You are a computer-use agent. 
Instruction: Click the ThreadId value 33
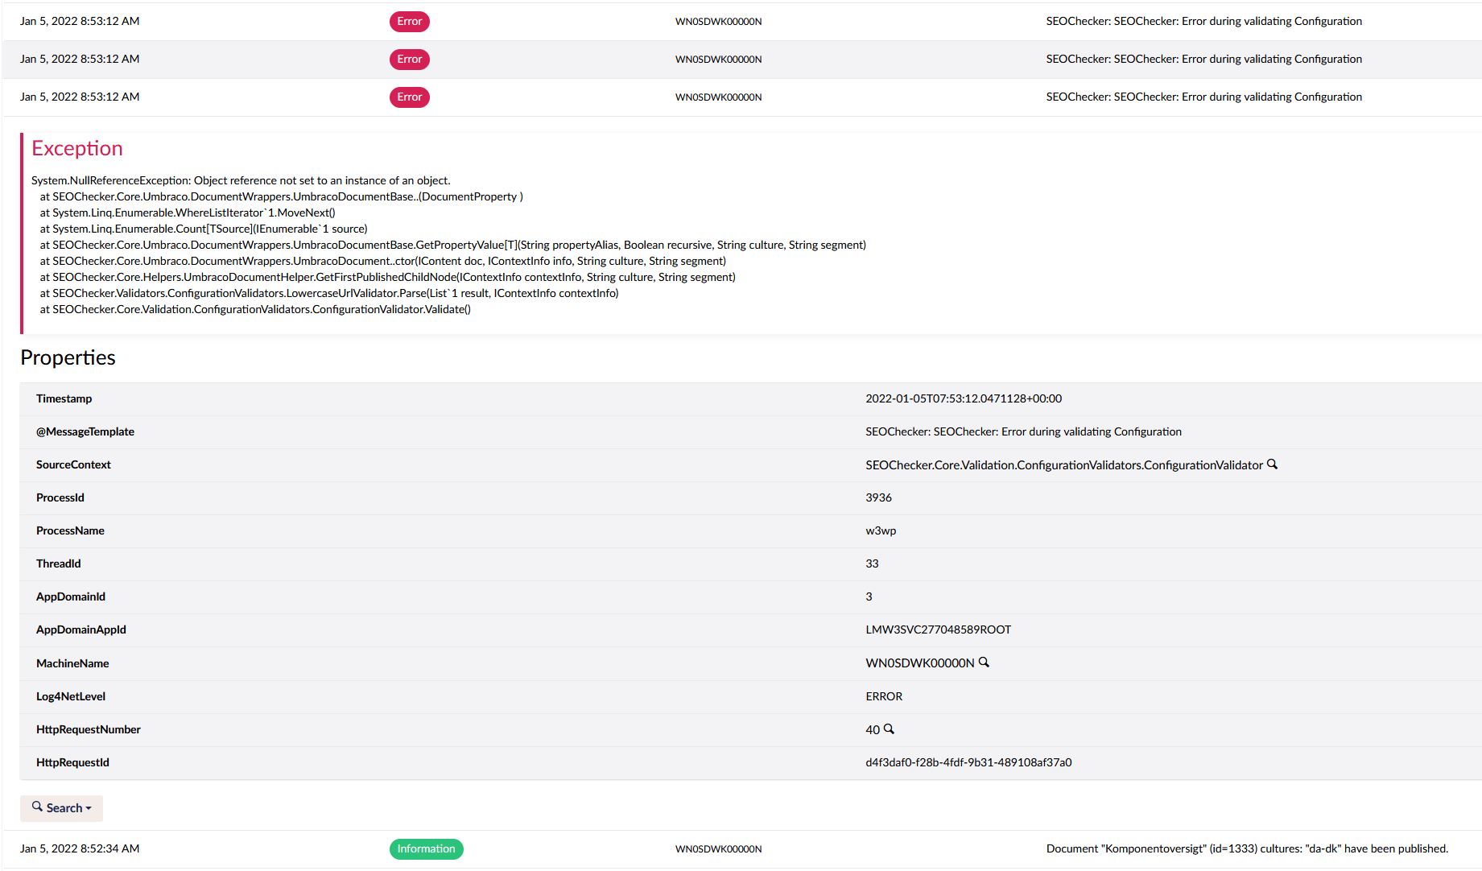(872, 563)
